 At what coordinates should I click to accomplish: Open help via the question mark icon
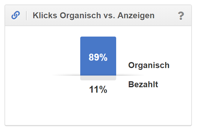181,16
